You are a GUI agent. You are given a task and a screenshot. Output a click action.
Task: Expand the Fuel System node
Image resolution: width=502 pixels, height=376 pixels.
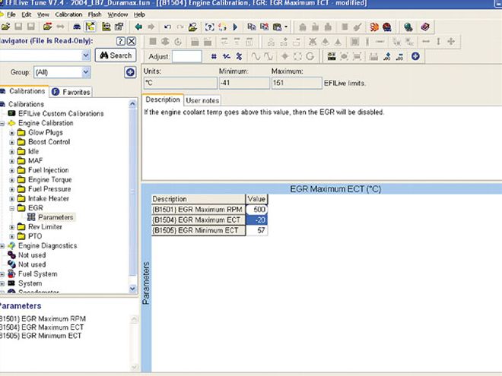pos(2,274)
